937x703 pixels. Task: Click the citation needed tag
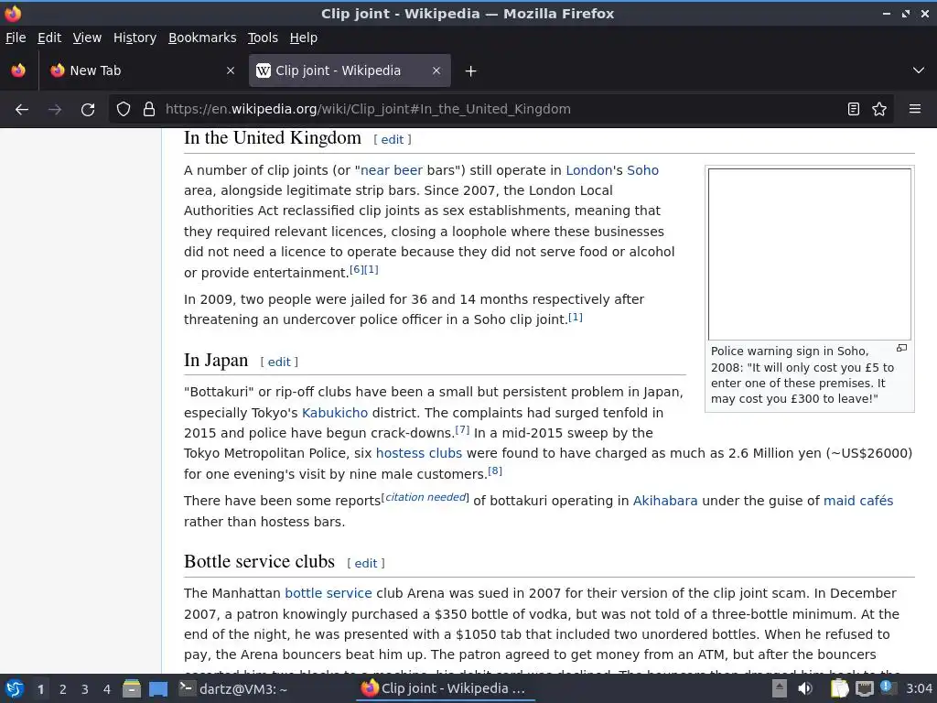[x=425, y=497]
